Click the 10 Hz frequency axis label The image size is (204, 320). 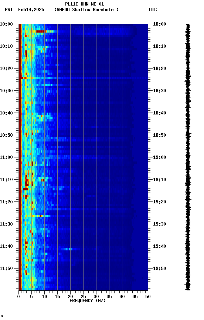coord(44,297)
